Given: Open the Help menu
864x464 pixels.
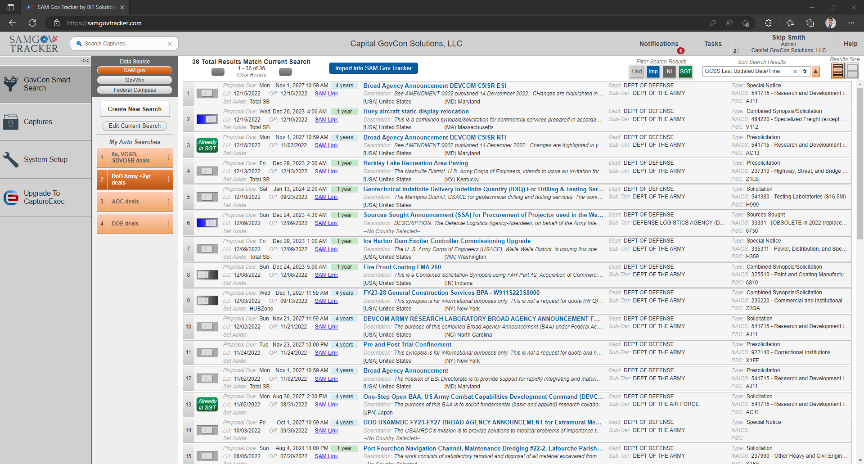Looking at the screenshot, I should point(850,44).
